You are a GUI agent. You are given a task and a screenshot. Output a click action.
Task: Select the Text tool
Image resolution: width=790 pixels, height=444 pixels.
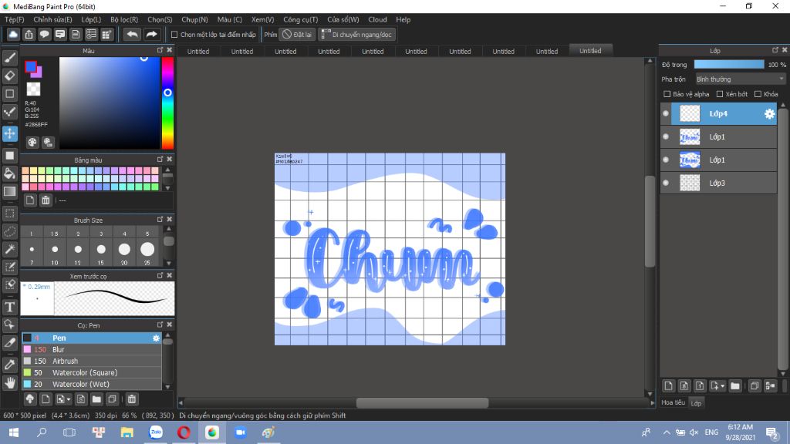click(9, 307)
